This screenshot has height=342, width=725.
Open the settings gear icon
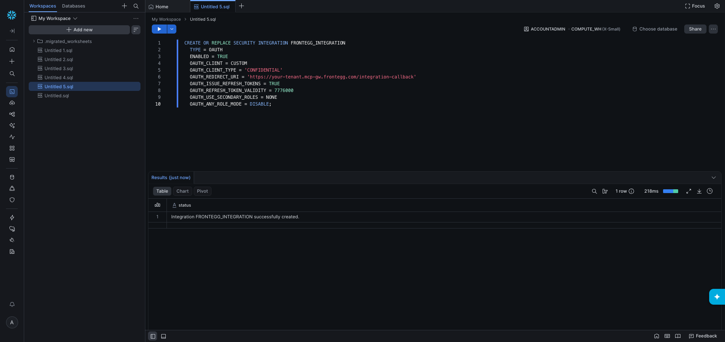tap(717, 6)
